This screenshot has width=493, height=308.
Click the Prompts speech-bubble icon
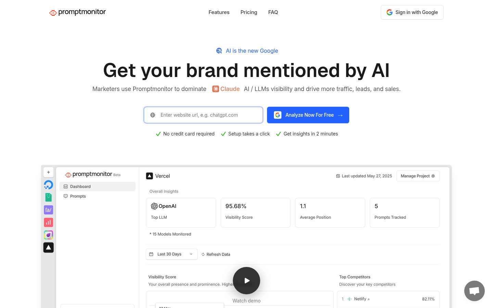[66, 196]
